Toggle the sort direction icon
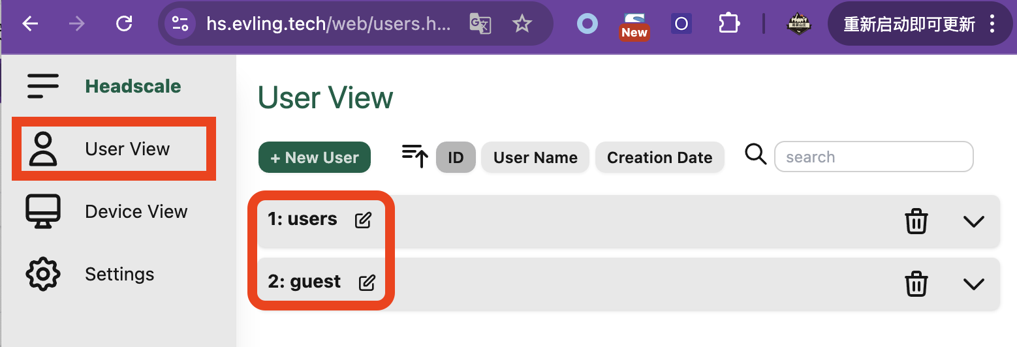The width and height of the screenshot is (1017, 347). (x=415, y=157)
